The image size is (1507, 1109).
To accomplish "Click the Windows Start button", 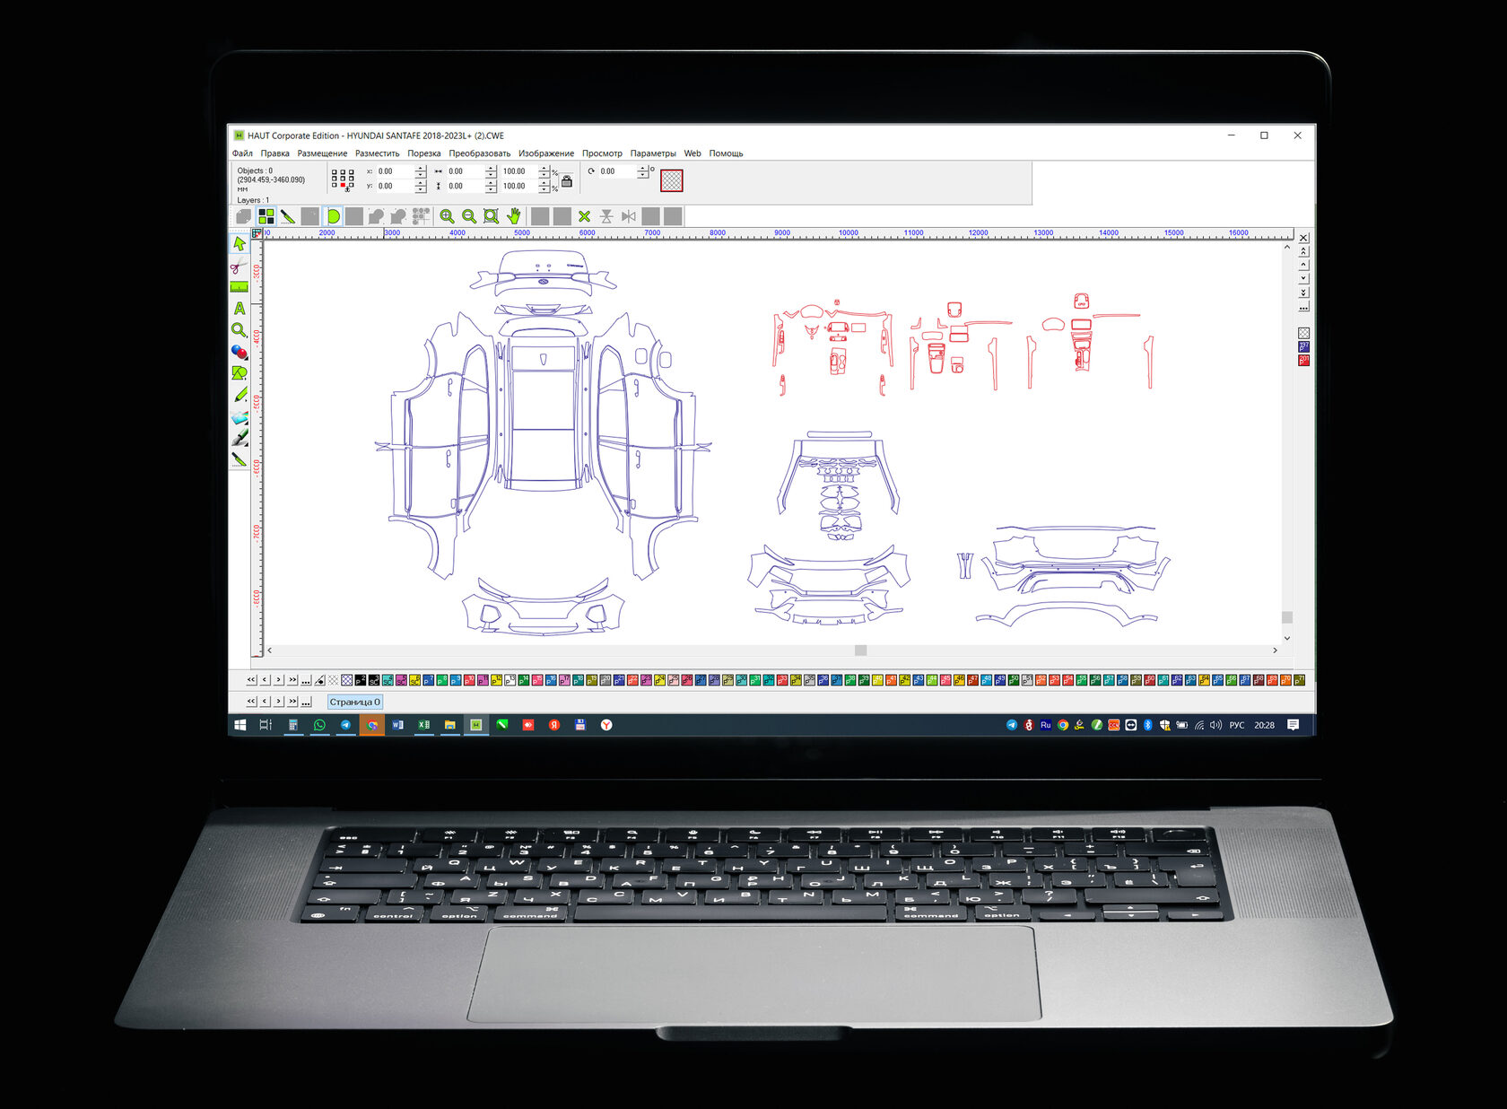I will point(240,725).
